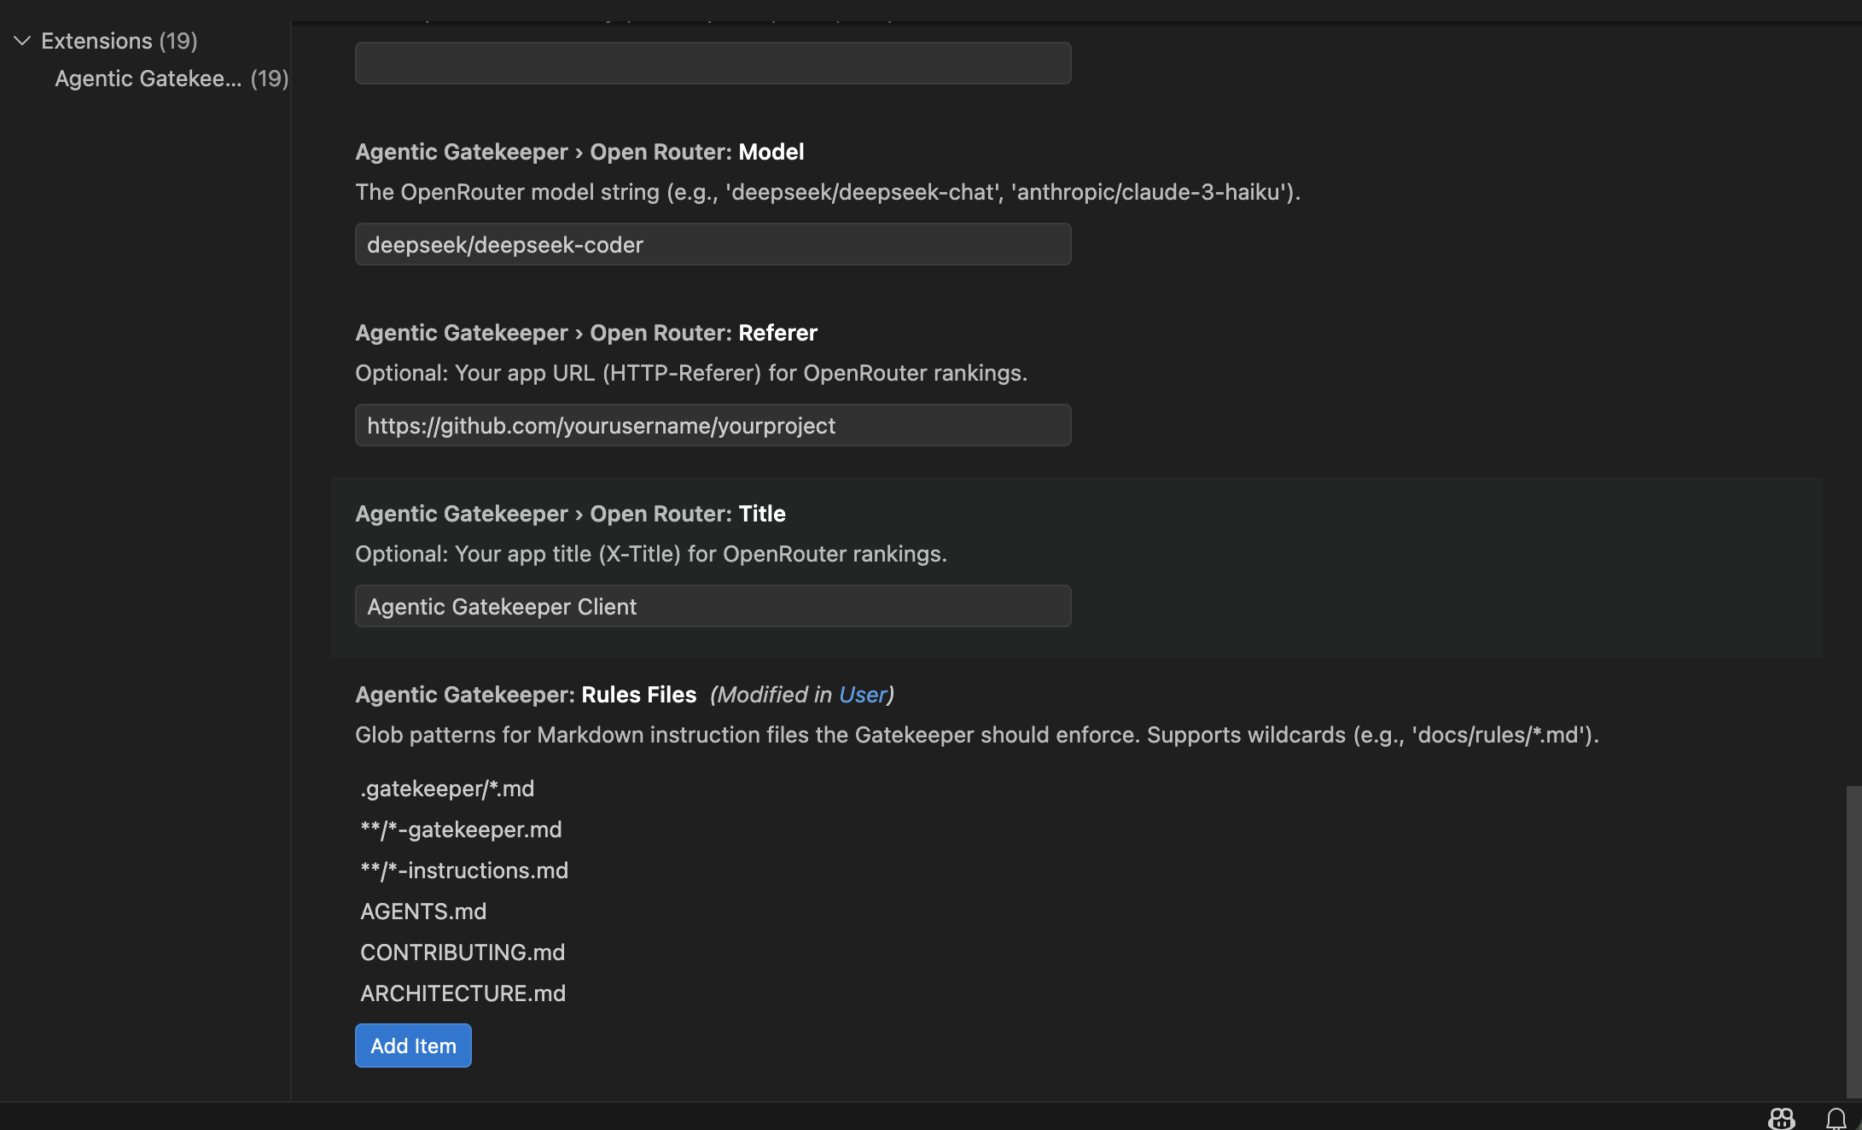
Task: Collapse the Extensions section
Action: [x=21, y=40]
